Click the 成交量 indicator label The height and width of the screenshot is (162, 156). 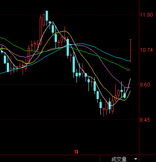point(119,159)
